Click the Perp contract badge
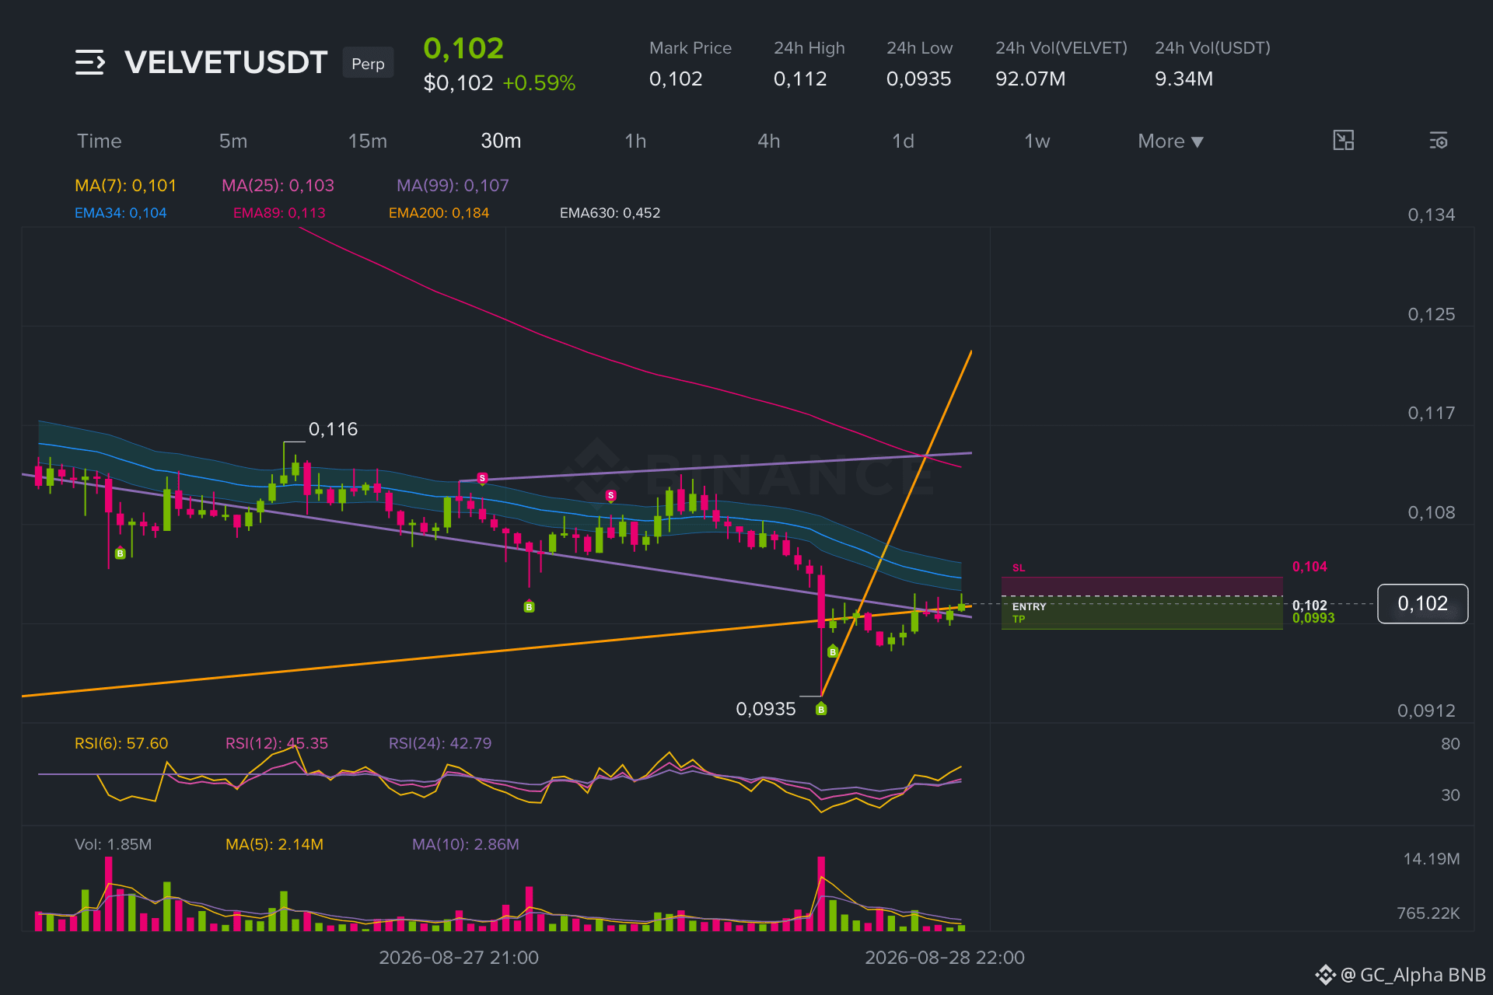 click(x=368, y=64)
